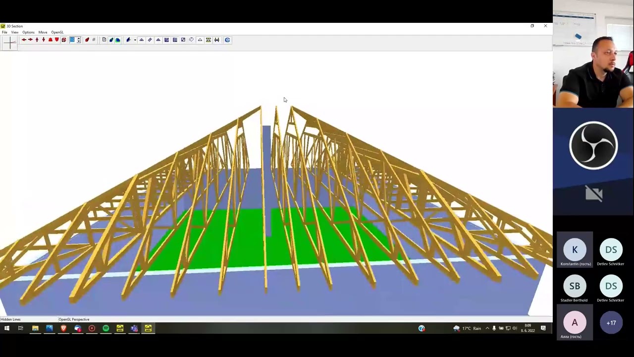Open the Brave browser taskbar icon
Image resolution: width=634 pixels, height=357 pixels.
coord(63,328)
